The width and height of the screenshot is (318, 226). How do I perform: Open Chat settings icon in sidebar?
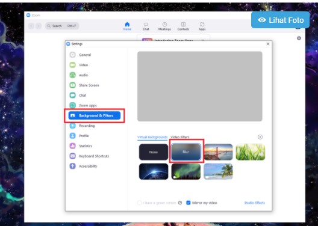(x=72, y=96)
